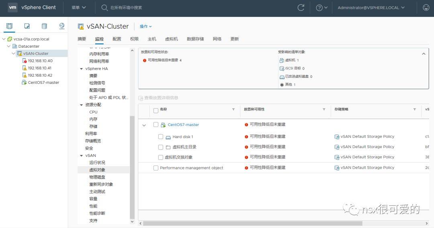Check the Hard disk 1 checkbox
The width and height of the screenshot is (434, 228).
(160, 136)
